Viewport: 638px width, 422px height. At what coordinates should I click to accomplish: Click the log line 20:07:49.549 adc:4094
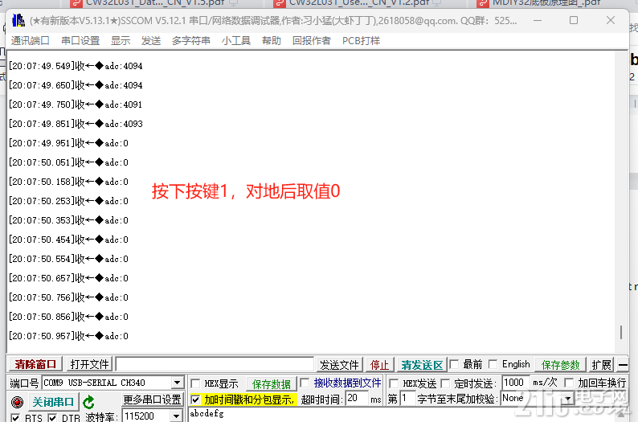tap(76, 66)
